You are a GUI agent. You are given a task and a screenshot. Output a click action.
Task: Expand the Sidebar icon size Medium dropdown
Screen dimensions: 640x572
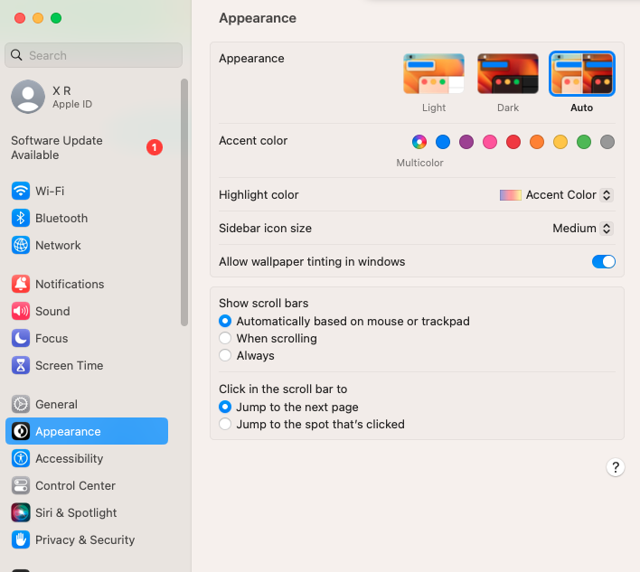[x=582, y=229]
